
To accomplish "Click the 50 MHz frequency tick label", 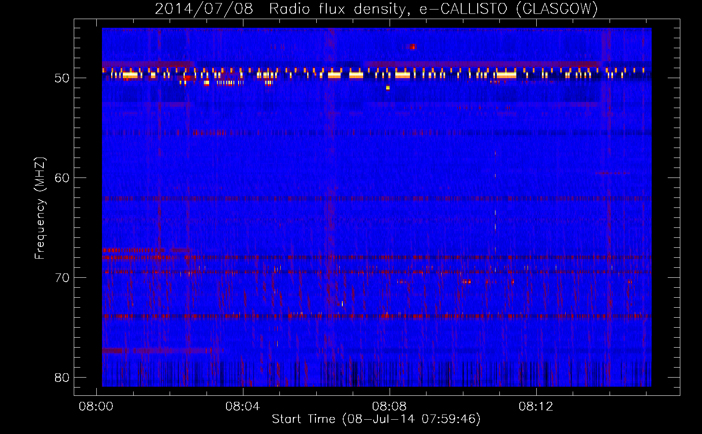I will (x=62, y=79).
